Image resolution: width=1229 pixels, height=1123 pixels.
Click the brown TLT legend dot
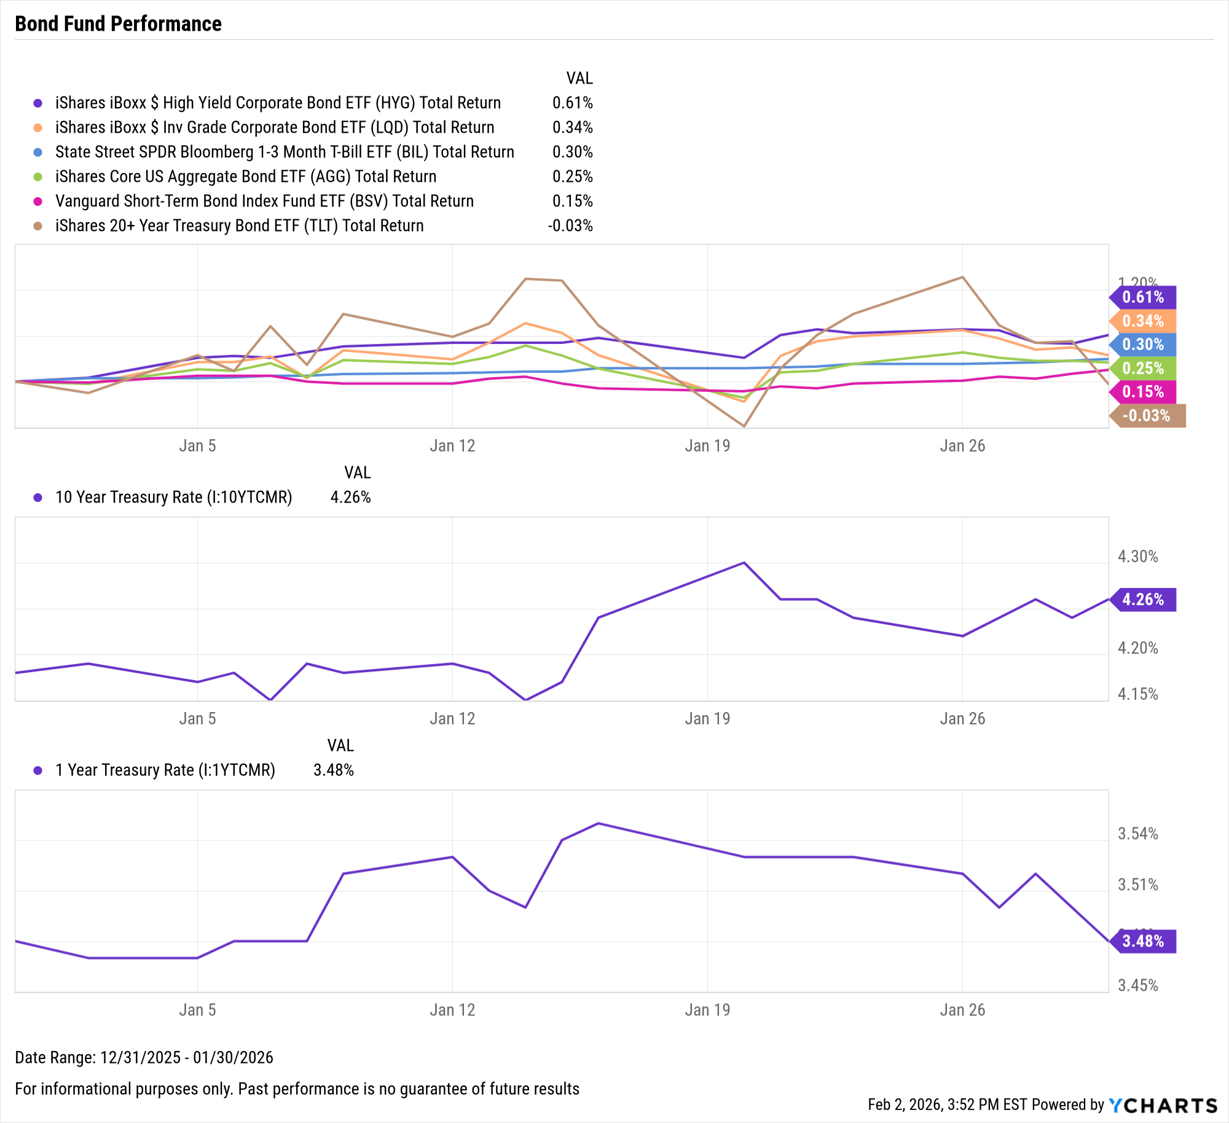click(38, 226)
